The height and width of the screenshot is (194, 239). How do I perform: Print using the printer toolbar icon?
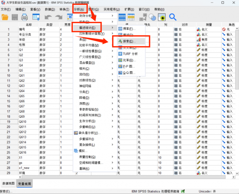pyautogui.click(x=24, y=17)
